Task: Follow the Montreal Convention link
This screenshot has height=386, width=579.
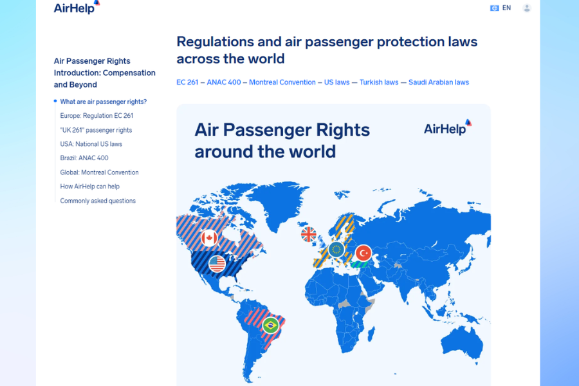Action: coord(282,82)
